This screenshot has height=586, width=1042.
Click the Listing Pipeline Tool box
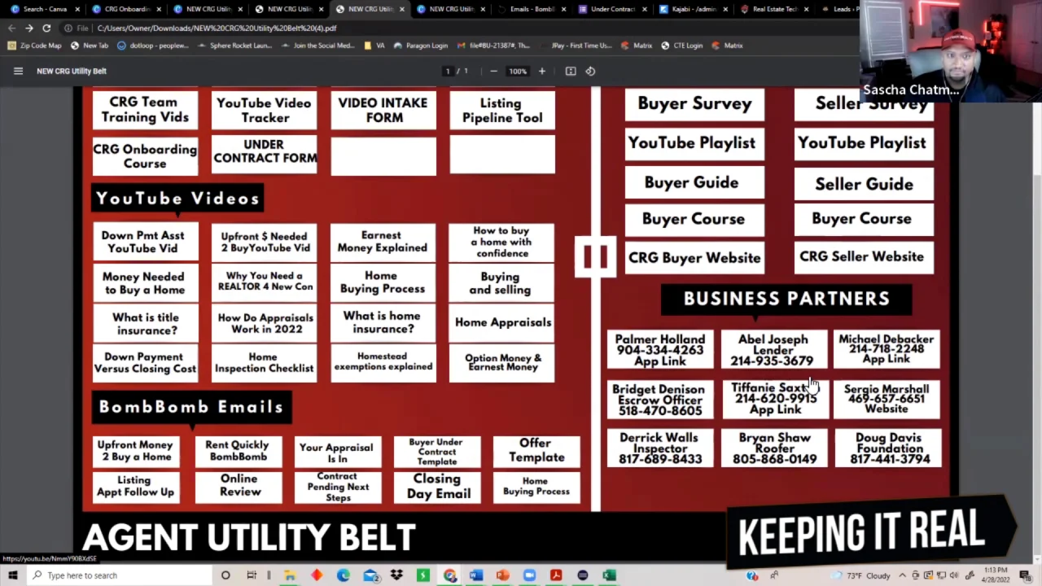point(502,110)
